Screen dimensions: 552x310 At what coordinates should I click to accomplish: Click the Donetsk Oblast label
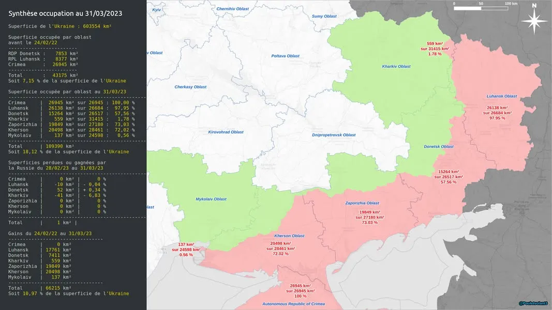tap(439, 147)
